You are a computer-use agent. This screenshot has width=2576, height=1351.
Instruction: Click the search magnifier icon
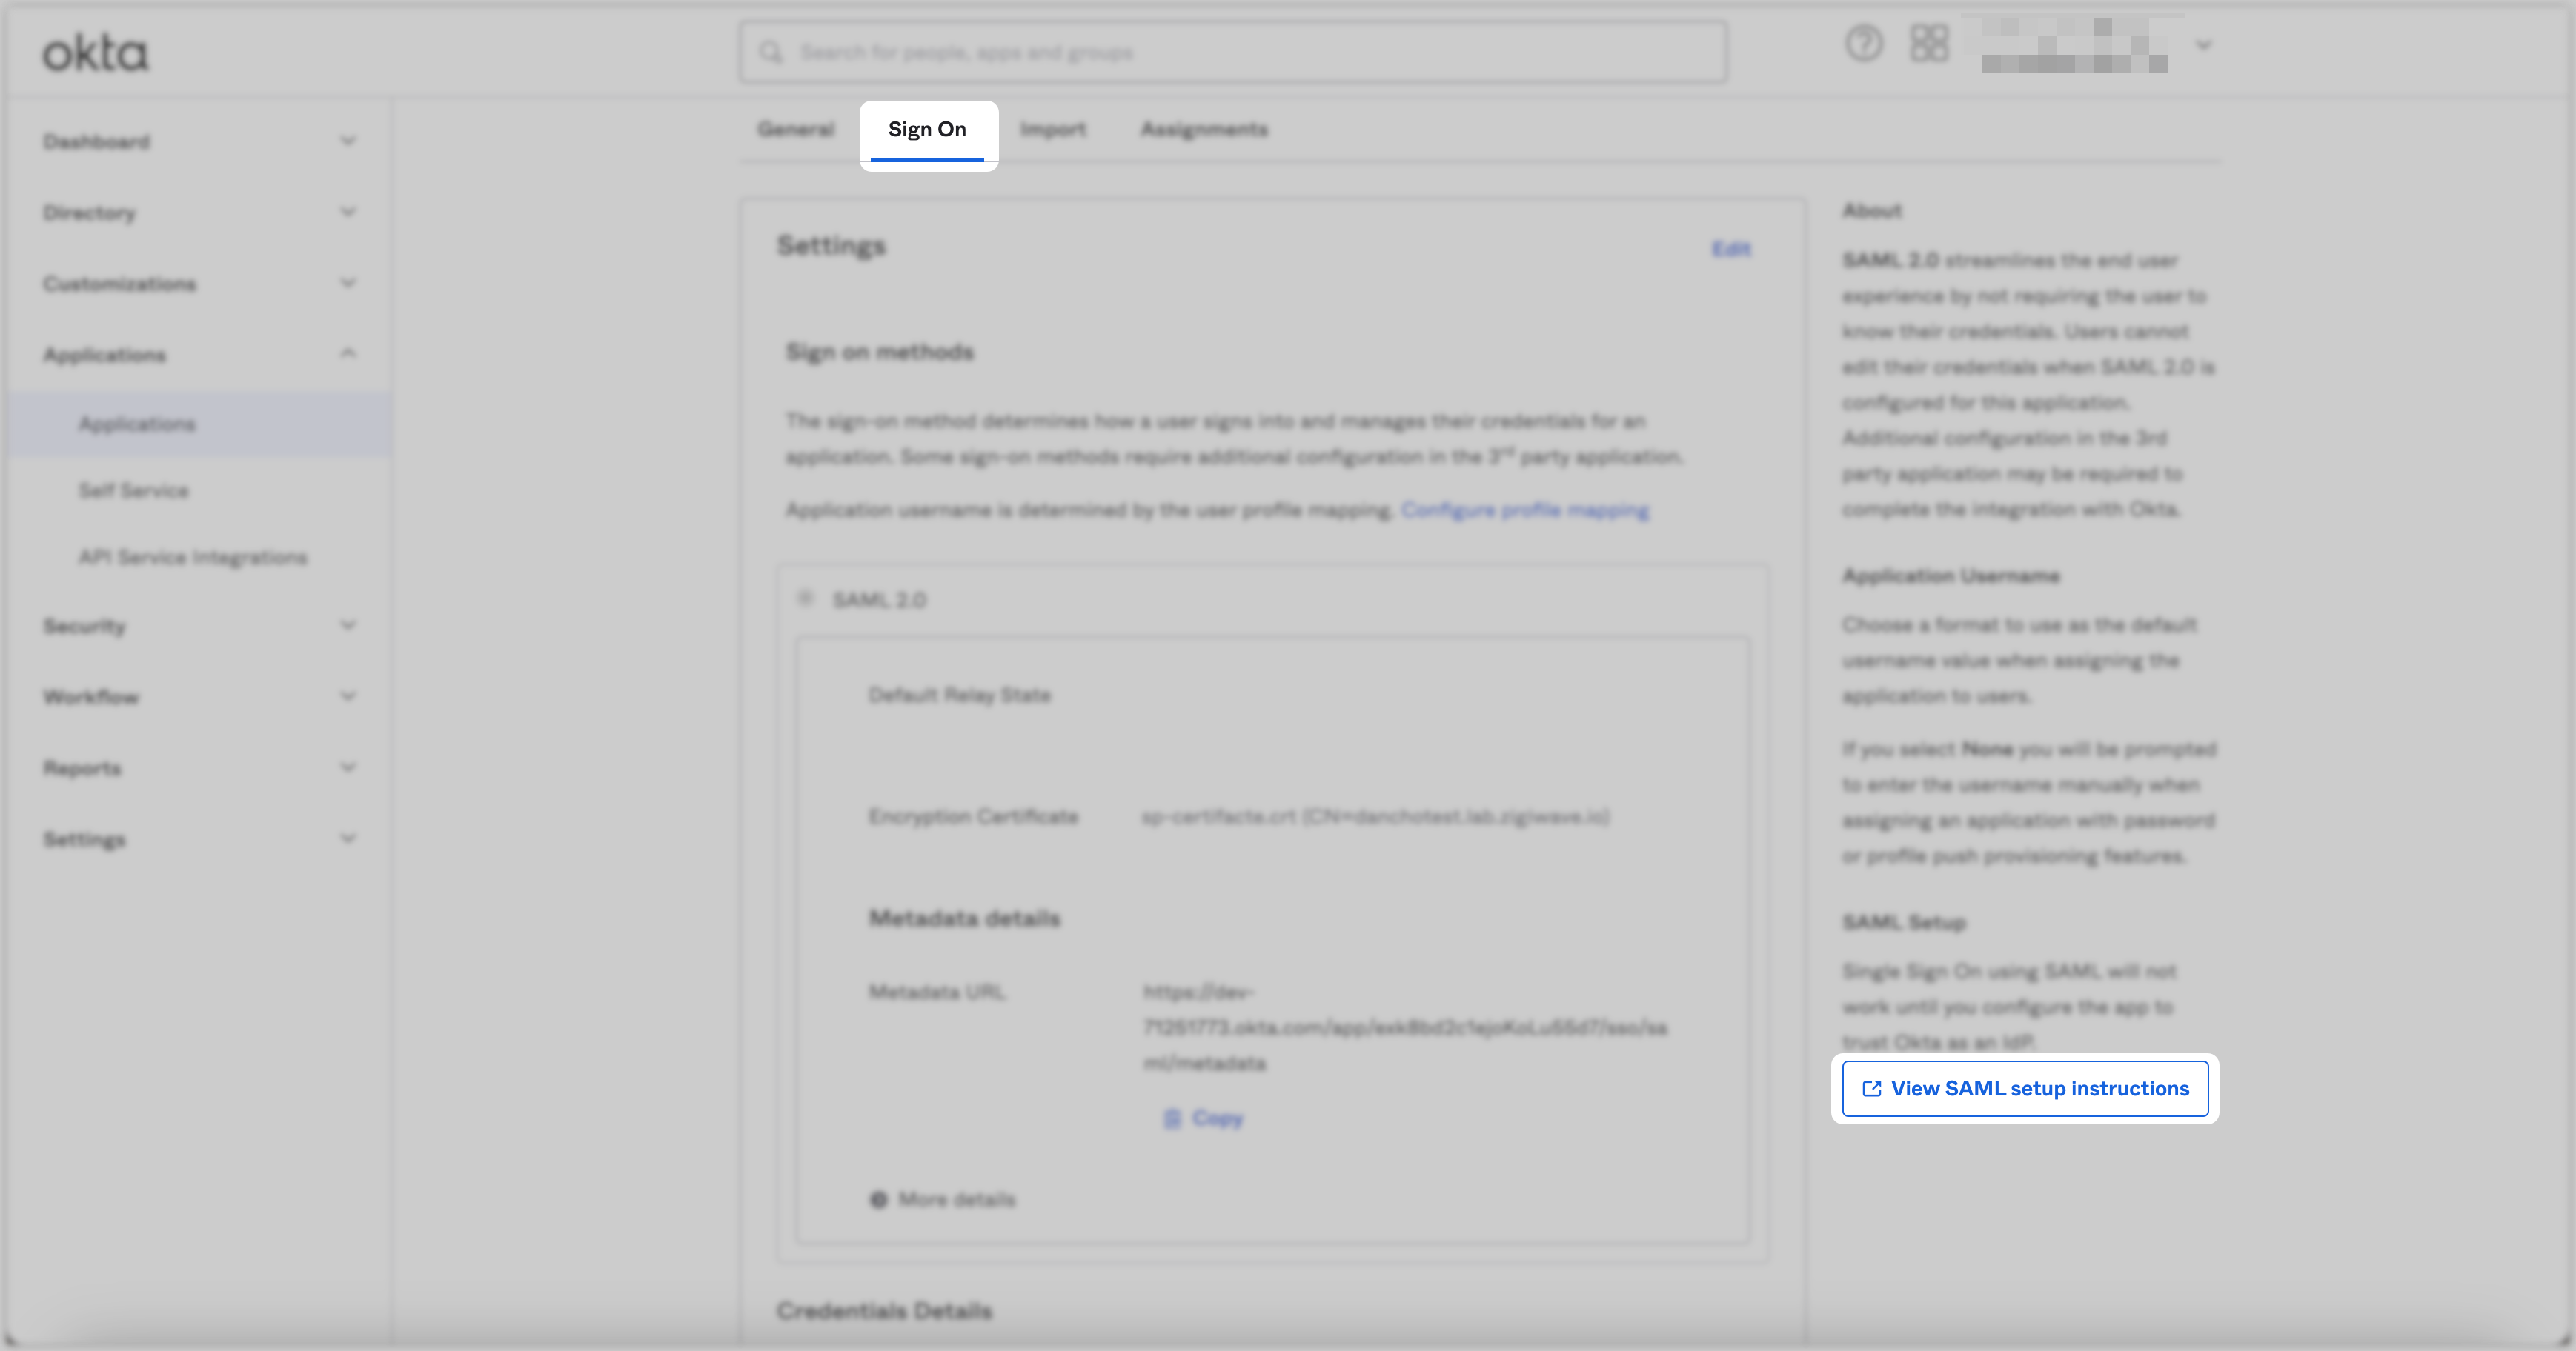point(771,52)
